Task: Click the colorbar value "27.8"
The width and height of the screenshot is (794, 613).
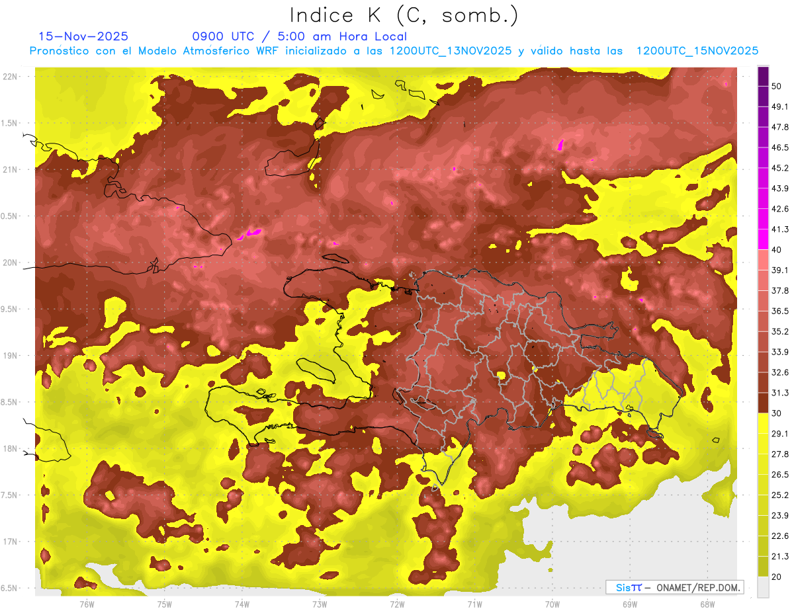Action: tap(780, 454)
